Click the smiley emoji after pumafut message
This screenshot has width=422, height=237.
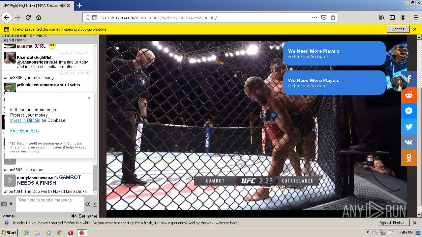[x=52, y=46]
